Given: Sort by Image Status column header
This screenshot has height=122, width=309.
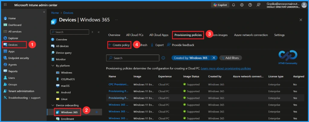Looking at the screenshot, I should 191,76.
